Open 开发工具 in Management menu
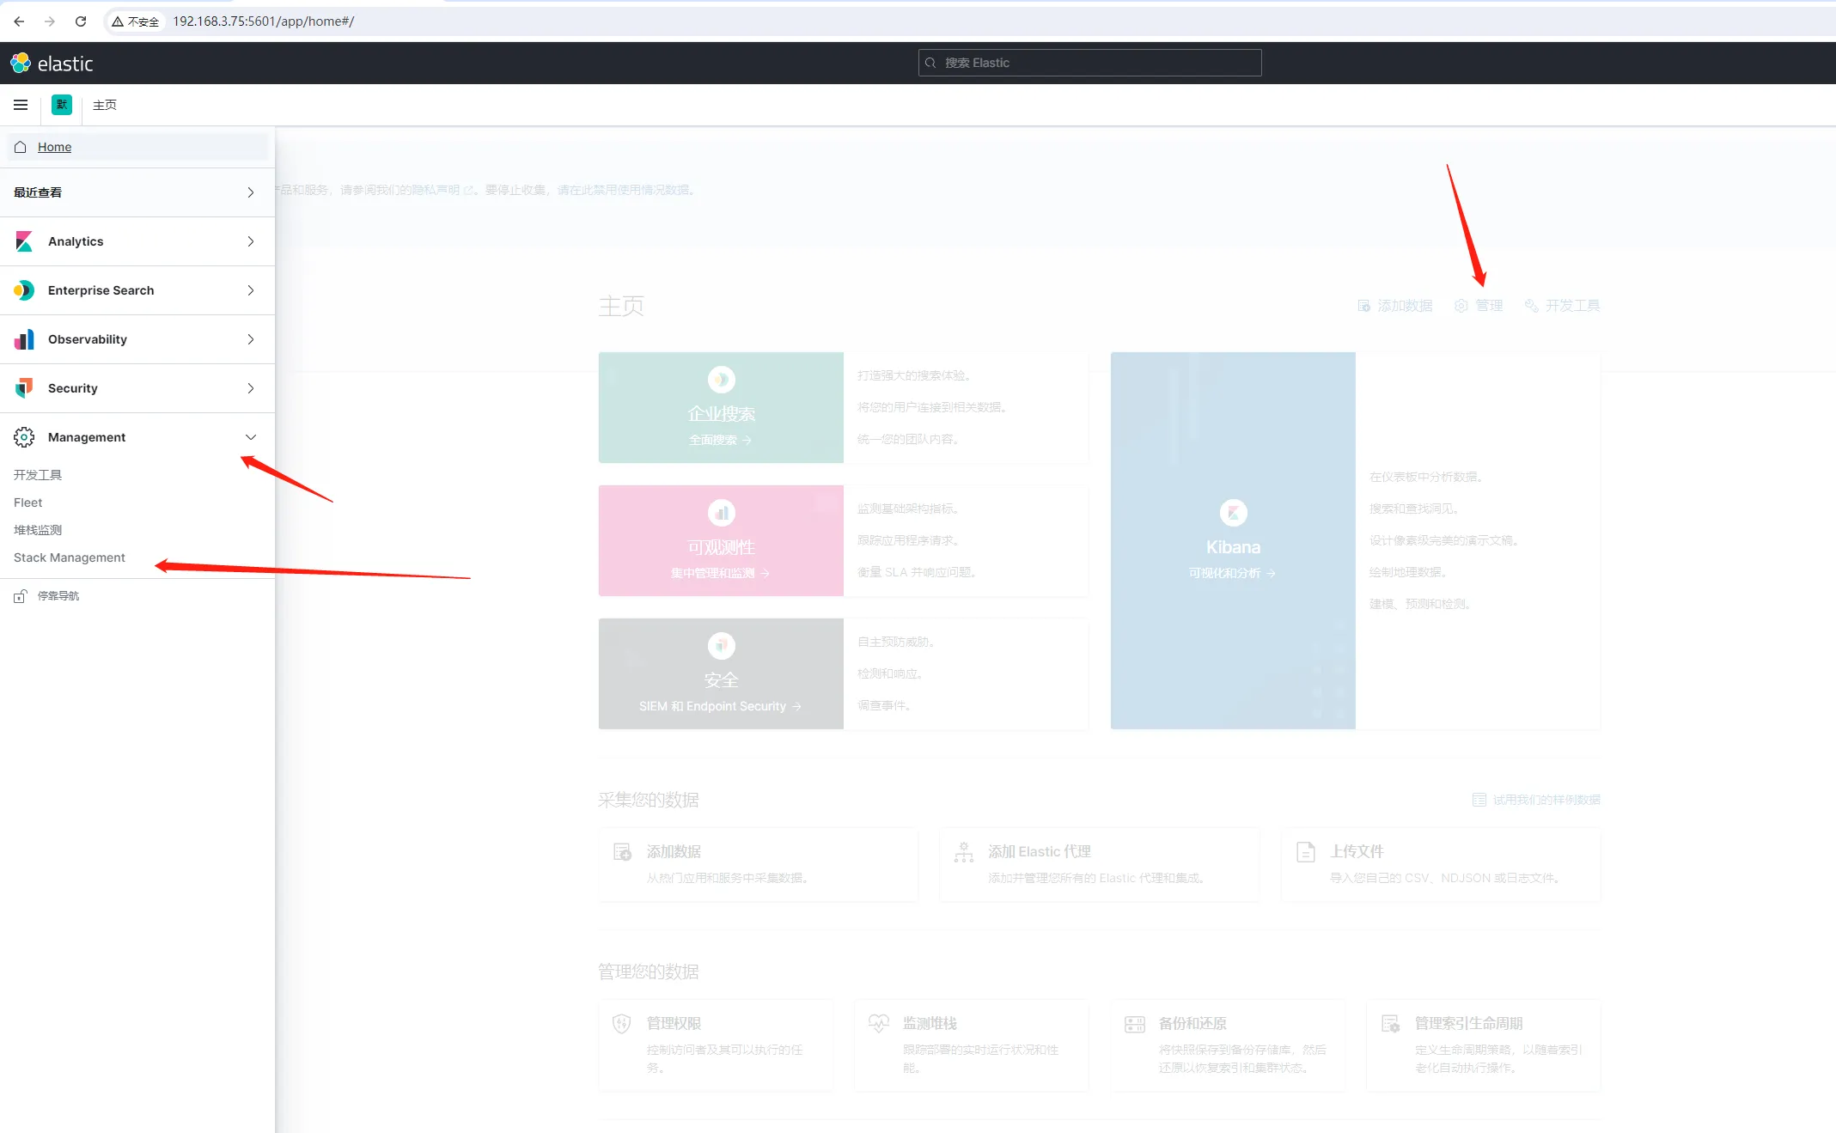Viewport: 1836px width, 1133px height. [x=38, y=475]
